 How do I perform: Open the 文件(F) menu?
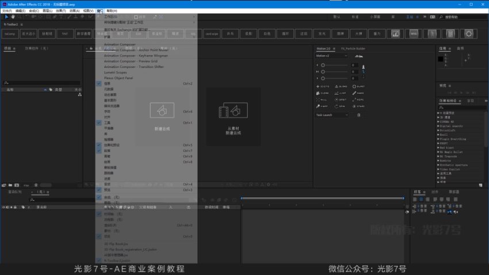[7, 11]
